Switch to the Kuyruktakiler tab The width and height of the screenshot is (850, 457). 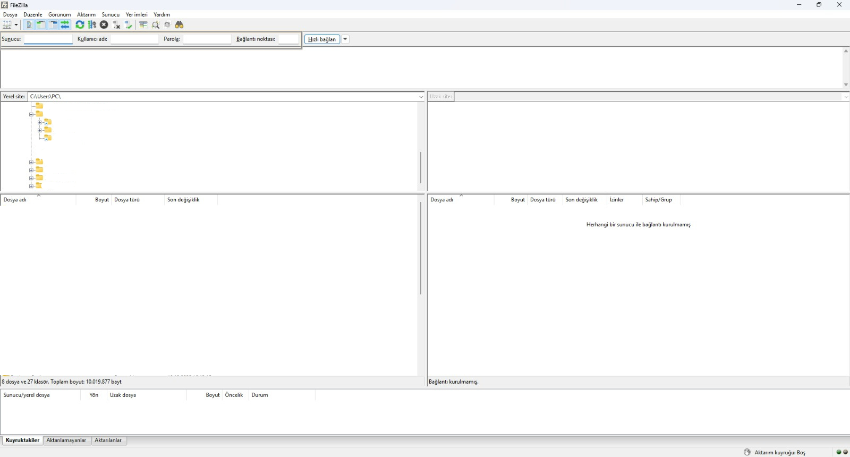(22, 441)
